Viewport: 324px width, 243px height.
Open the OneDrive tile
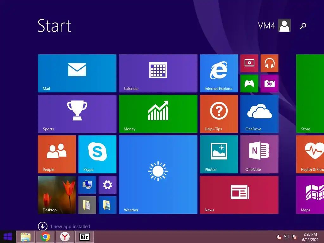pyautogui.click(x=259, y=114)
